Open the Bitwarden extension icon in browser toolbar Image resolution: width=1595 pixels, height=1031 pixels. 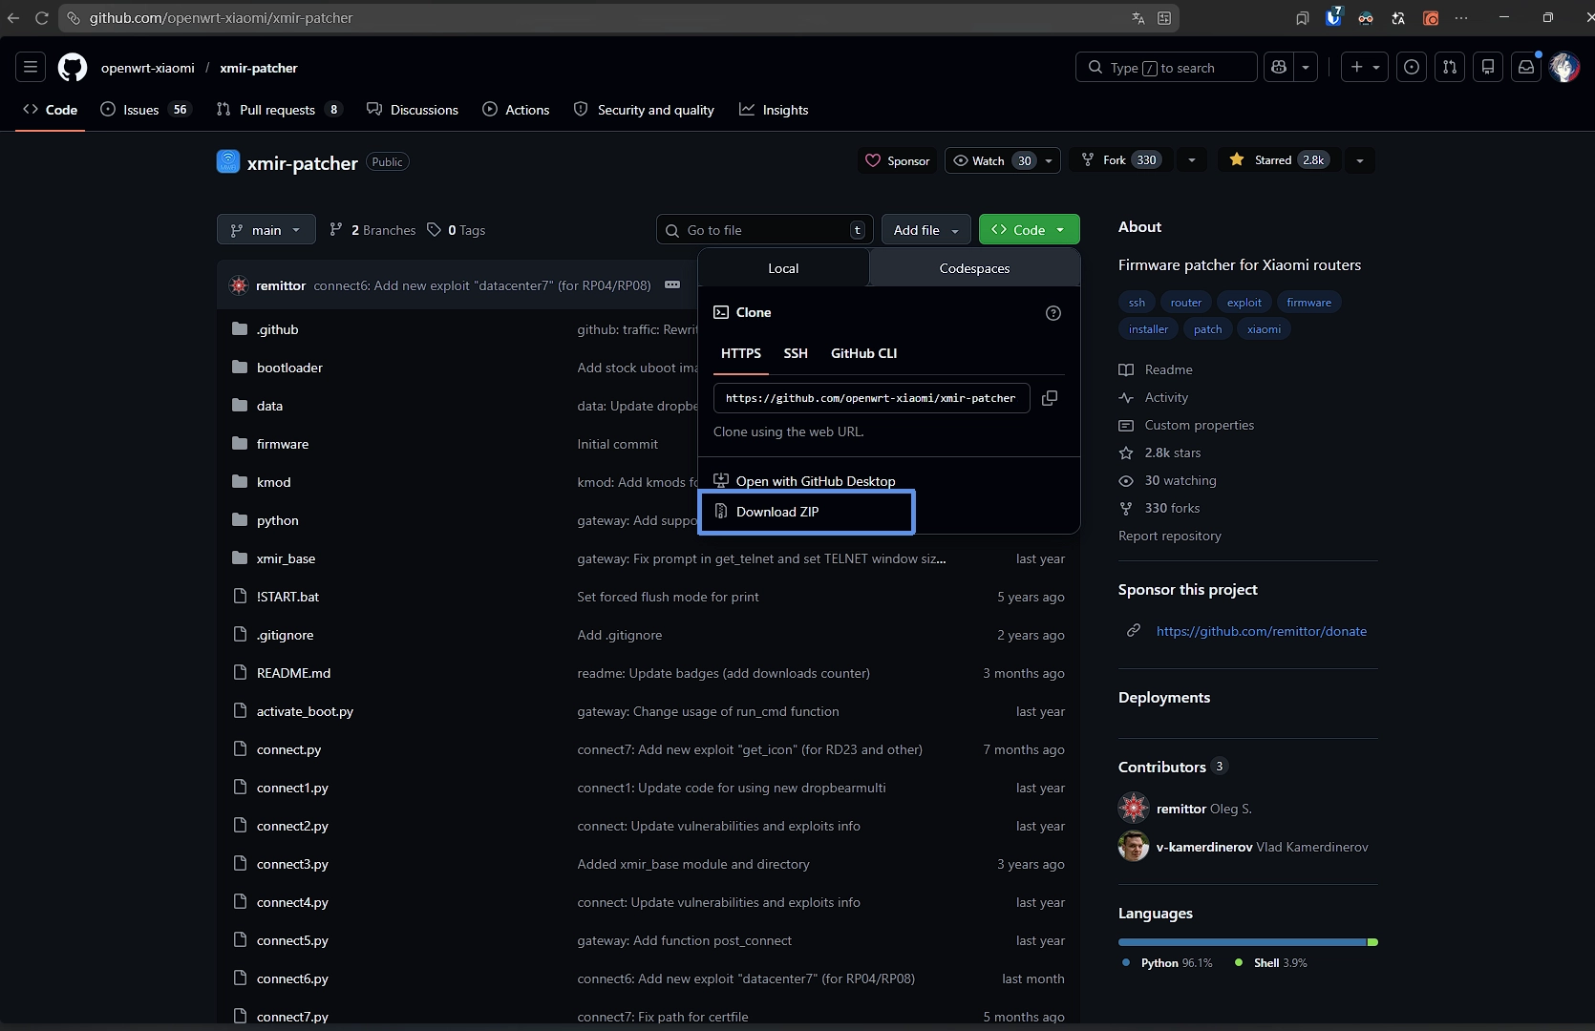(1333, 17)
